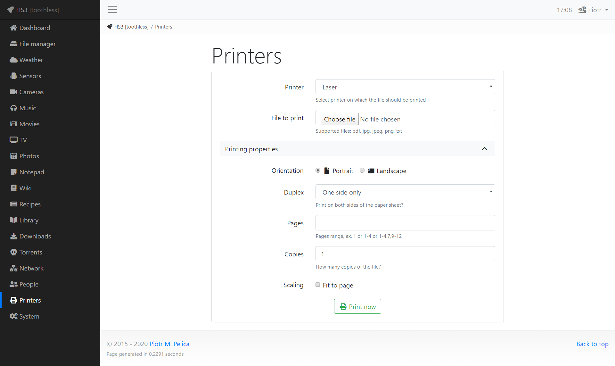Click rocket icon in breadcrumb
The image size is (615, 366).
coord(110,27)
